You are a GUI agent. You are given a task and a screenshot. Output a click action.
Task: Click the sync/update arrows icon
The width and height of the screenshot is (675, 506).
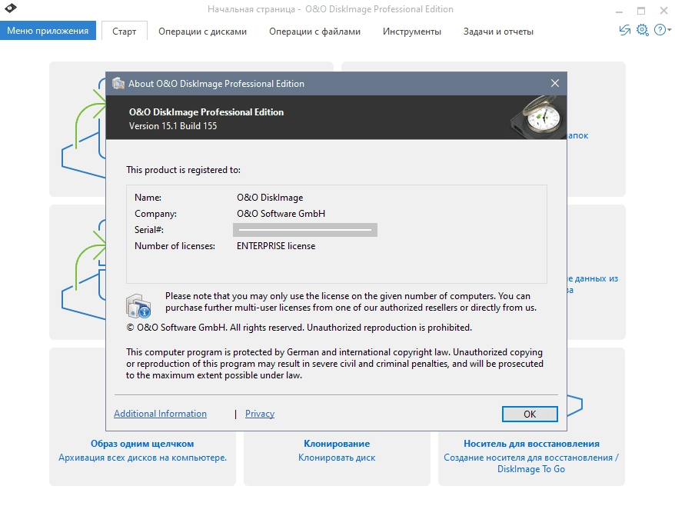pyautogui.click(x=624, y=30)
